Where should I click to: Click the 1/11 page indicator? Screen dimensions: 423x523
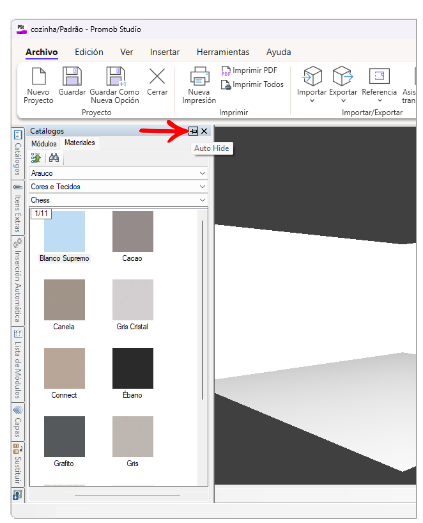[42, 214]
